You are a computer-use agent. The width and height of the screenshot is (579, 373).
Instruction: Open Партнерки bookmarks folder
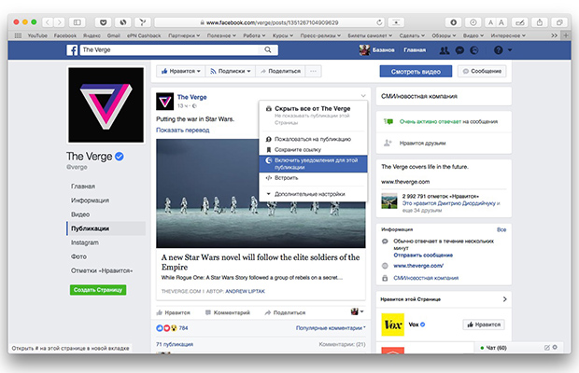point(184,35)
